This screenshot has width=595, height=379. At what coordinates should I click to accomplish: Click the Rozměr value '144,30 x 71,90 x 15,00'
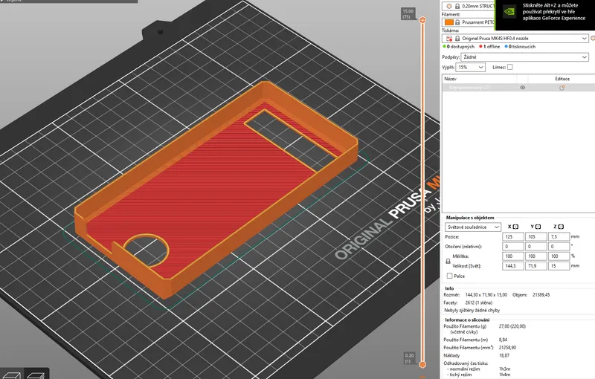pyautogui.click(x=486, y=294)
